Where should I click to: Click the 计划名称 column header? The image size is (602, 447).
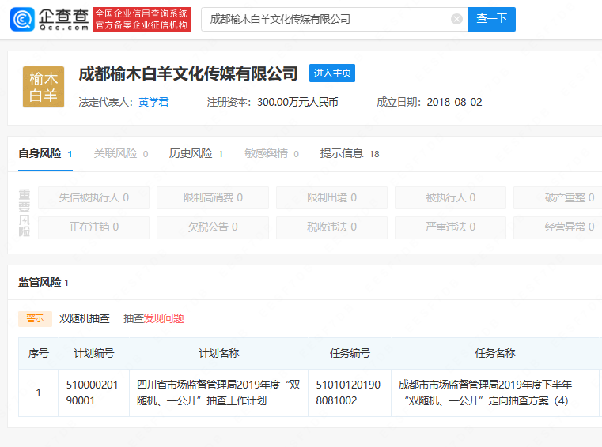click(219, 353)
